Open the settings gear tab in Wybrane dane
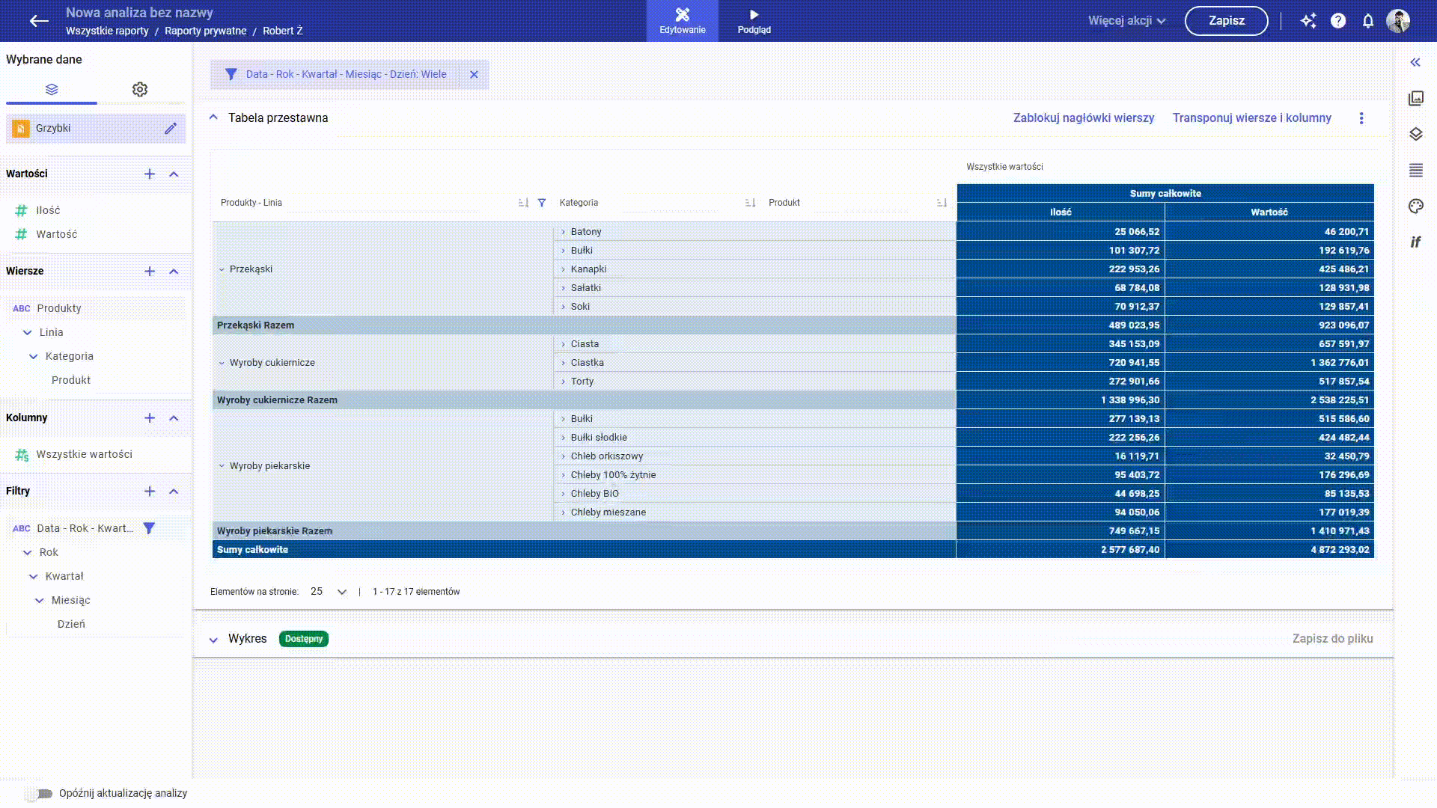 140,90
